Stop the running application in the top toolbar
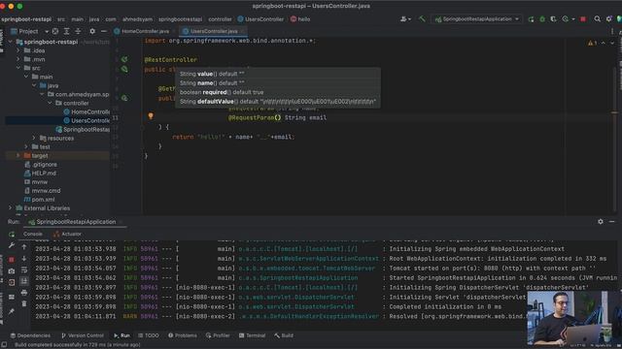622x349 pixels. point(583,19)
